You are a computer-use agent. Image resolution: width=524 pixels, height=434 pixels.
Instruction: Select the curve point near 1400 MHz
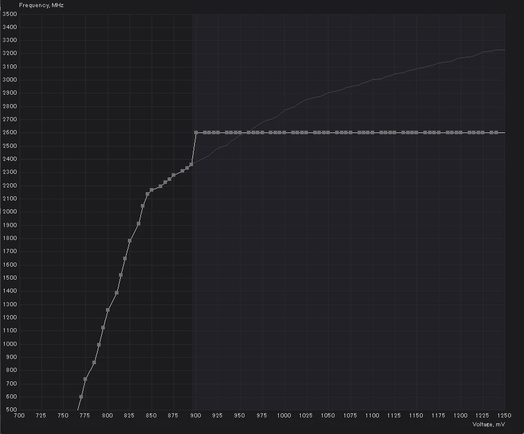[116, 293]
